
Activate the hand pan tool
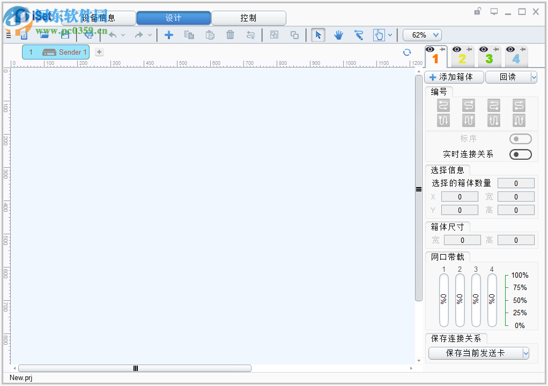(x=338, y=35)
